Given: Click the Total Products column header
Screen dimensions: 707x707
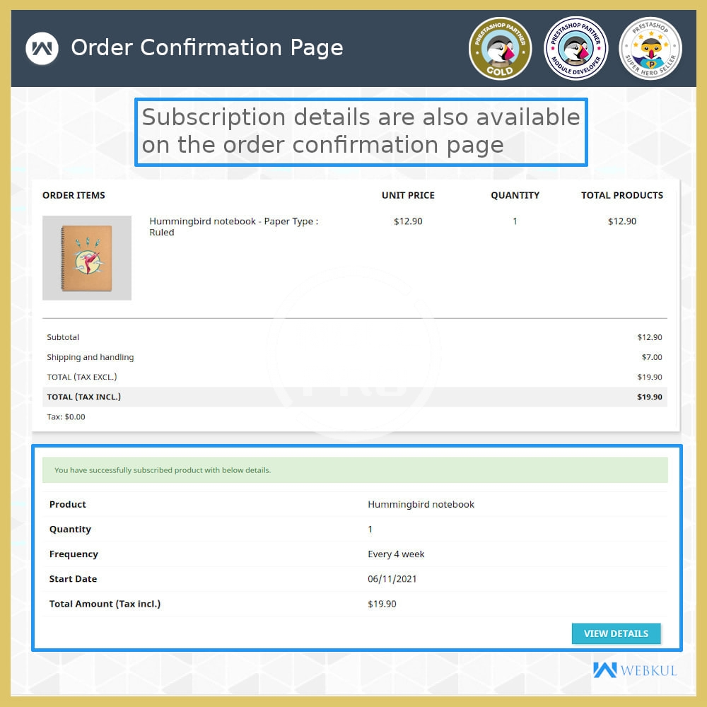Looking at the screenshot, I should 621,195.
